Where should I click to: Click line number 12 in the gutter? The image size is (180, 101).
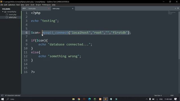[x=26, y=56]
